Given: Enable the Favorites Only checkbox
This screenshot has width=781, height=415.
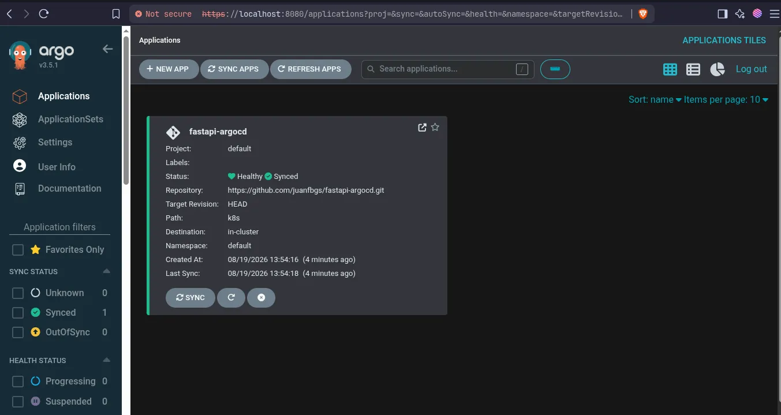Looking at the screenshot, I should 18,250.
